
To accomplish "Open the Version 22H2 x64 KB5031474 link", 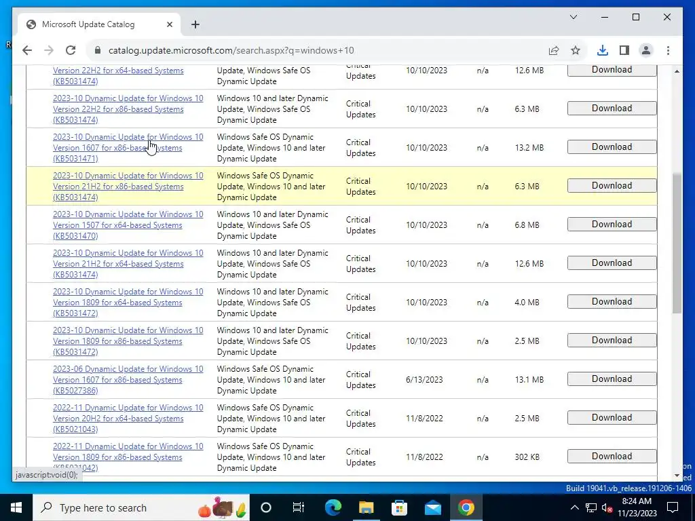I will point(118,76).
